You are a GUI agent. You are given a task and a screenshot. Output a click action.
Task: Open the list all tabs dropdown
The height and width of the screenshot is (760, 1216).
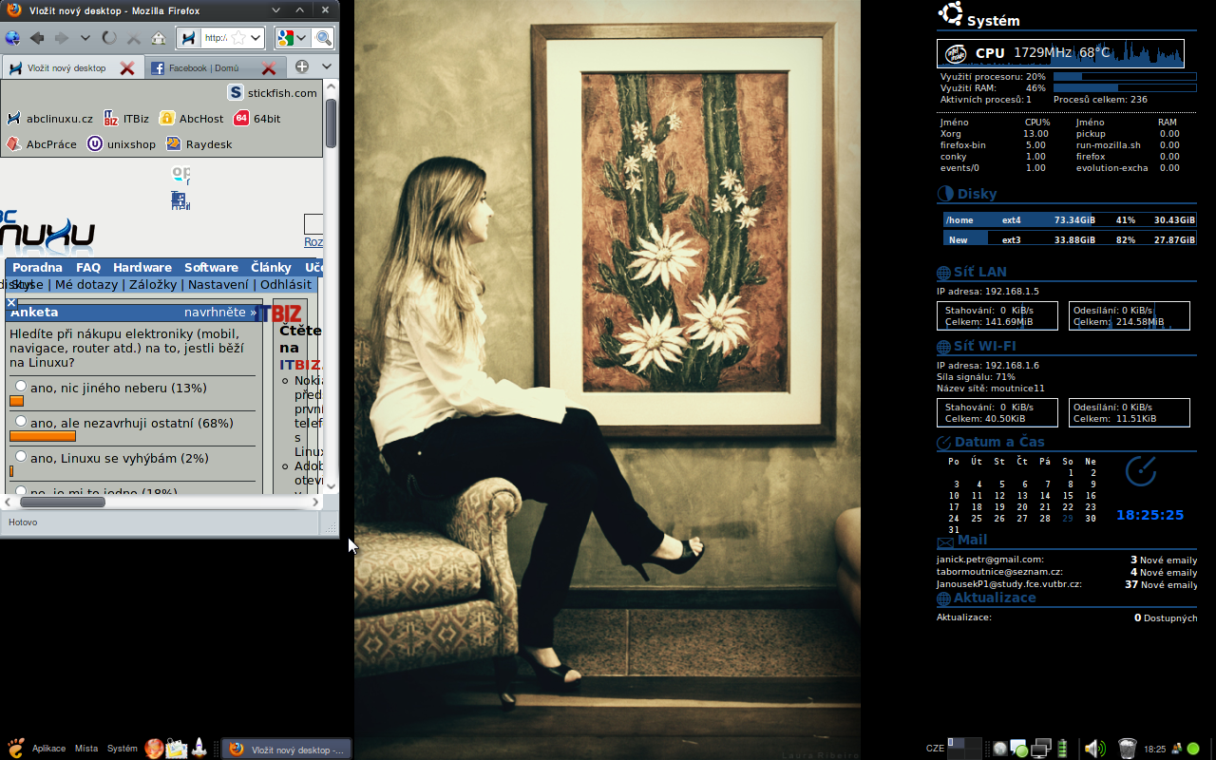pyautogui.click(x=327, y=66)
